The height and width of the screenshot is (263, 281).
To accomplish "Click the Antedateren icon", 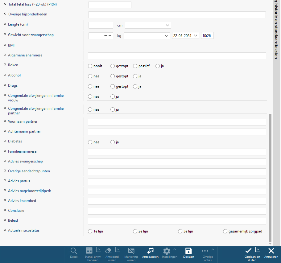I will [150, 251].
